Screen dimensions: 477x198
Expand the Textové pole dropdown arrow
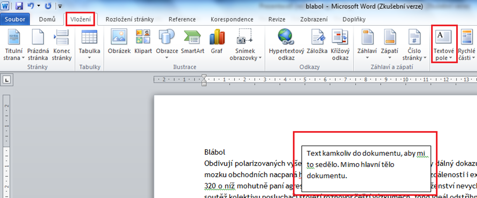[x=451, y=58]
